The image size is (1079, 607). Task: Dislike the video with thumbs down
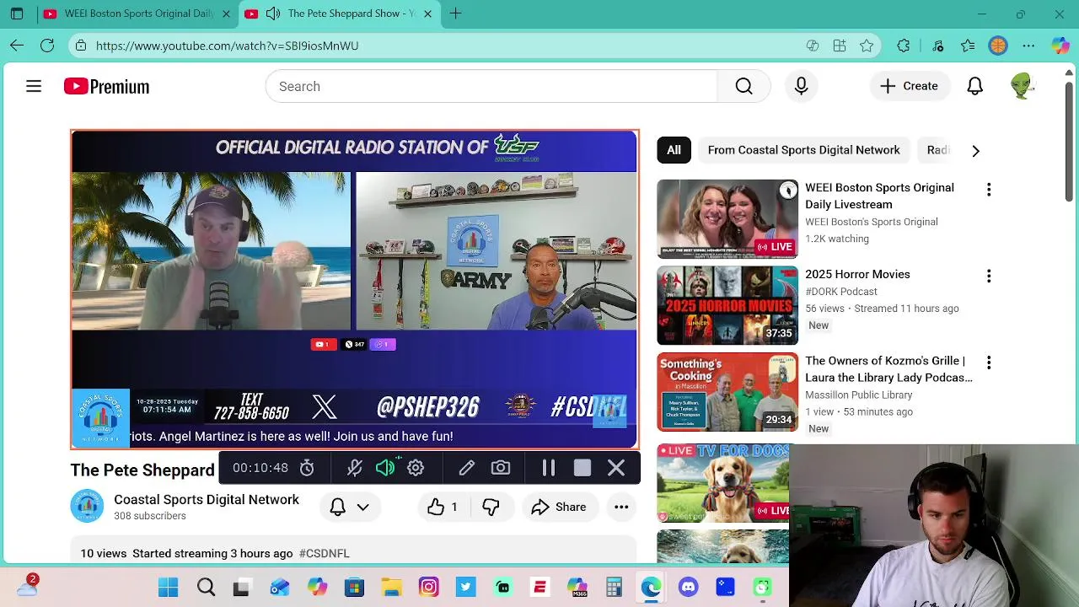(491, 507)
